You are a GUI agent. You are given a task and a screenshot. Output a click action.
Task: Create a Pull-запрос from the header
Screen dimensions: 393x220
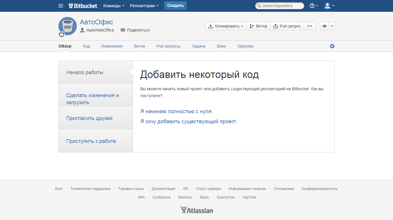click(x=287, y=26)
